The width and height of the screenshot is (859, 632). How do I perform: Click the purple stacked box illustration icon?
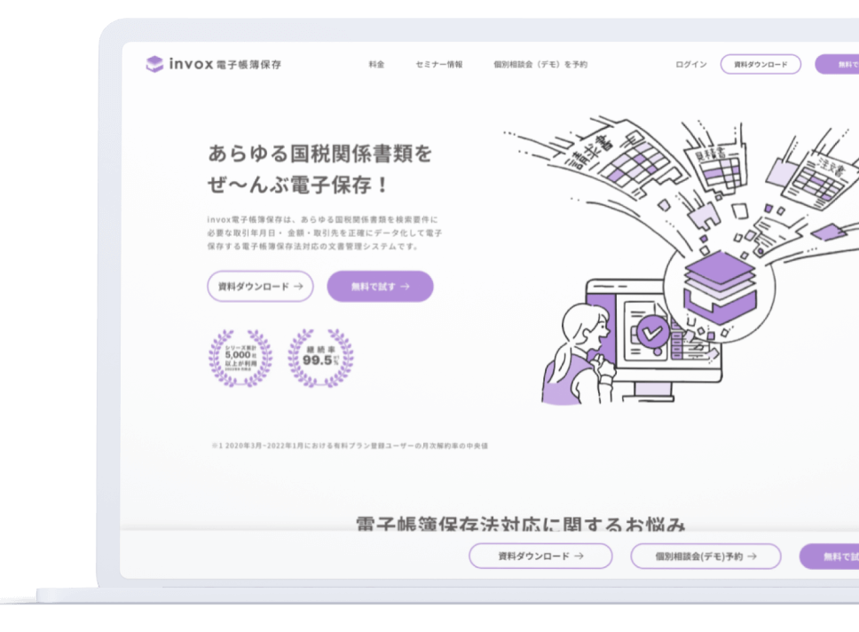(x=720, y=287)
